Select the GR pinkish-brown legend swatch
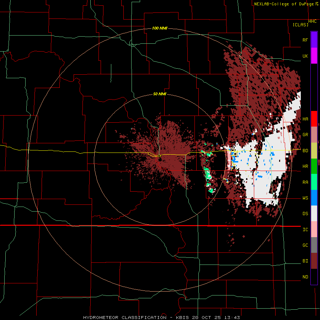Image resolution: width=320 pixels, height=320 pixels. (314, 135)
